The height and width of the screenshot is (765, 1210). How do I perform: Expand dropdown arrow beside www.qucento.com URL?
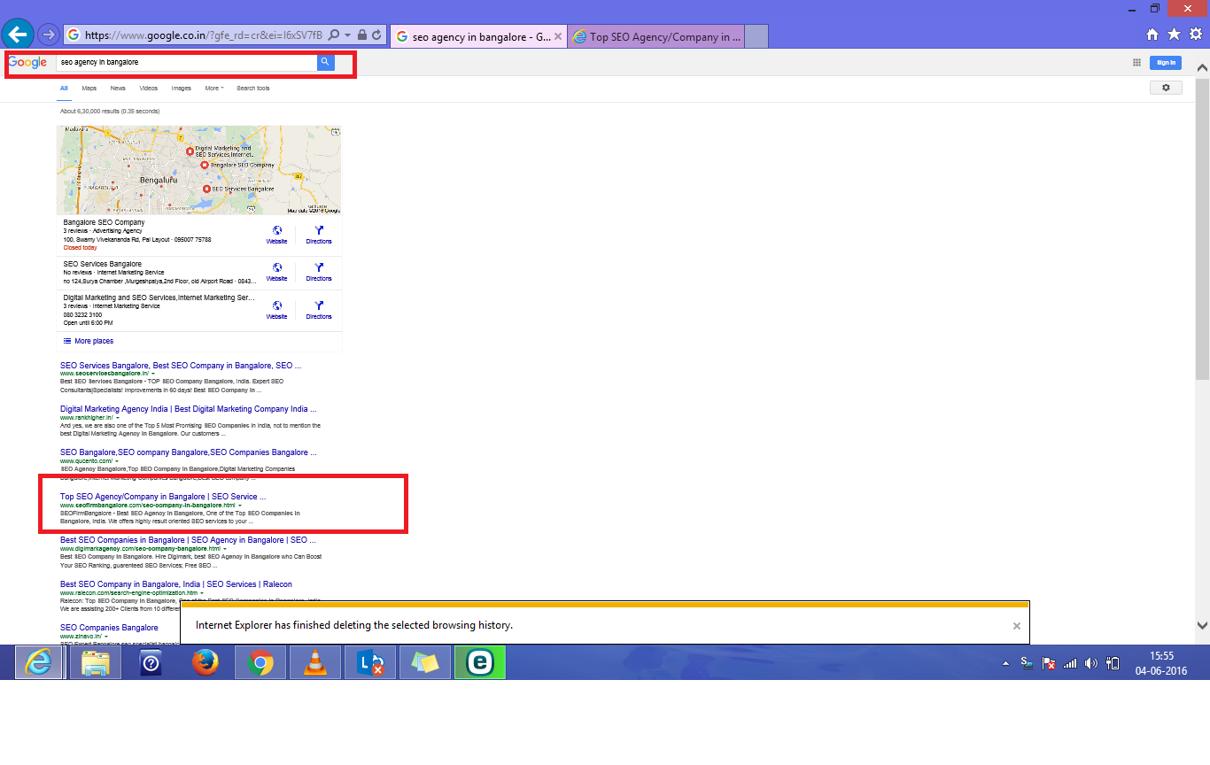tap(117, 460)
